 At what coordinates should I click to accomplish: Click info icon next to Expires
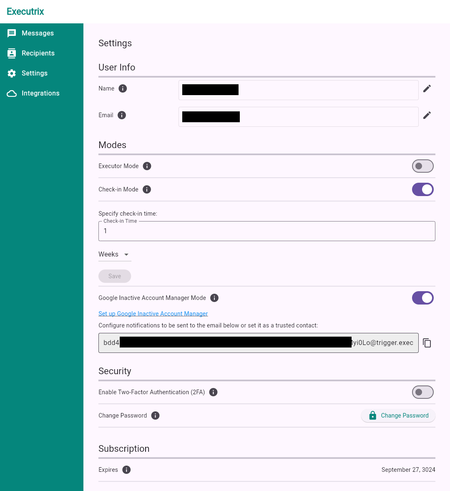coord(126,470)
